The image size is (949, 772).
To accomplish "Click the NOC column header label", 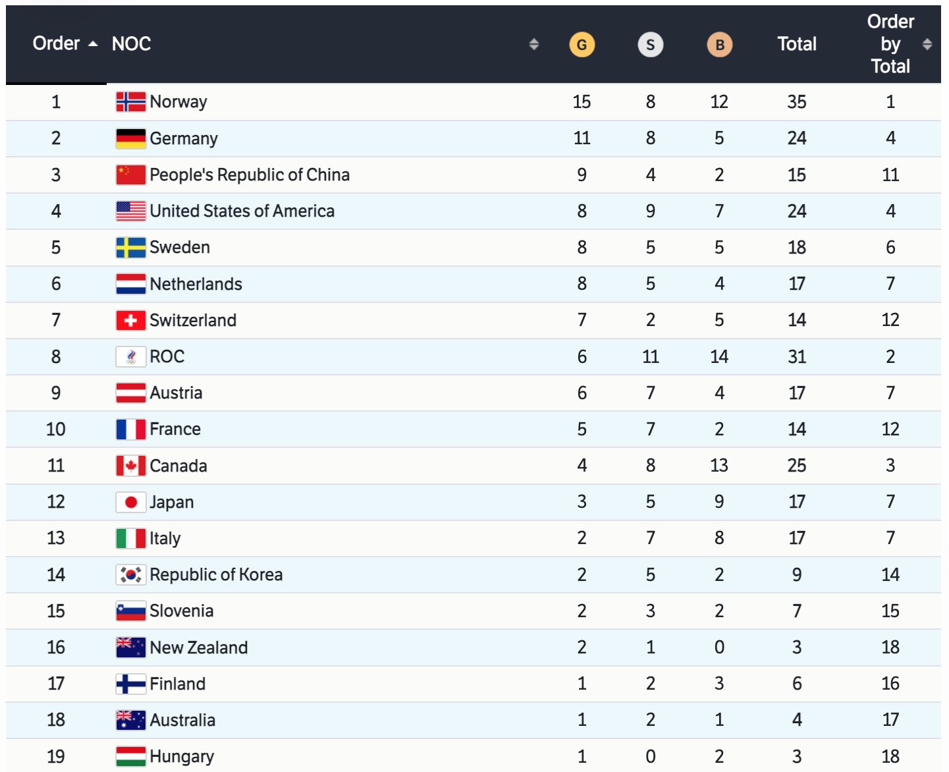I will pyautogui.click(x=132, y=44).
